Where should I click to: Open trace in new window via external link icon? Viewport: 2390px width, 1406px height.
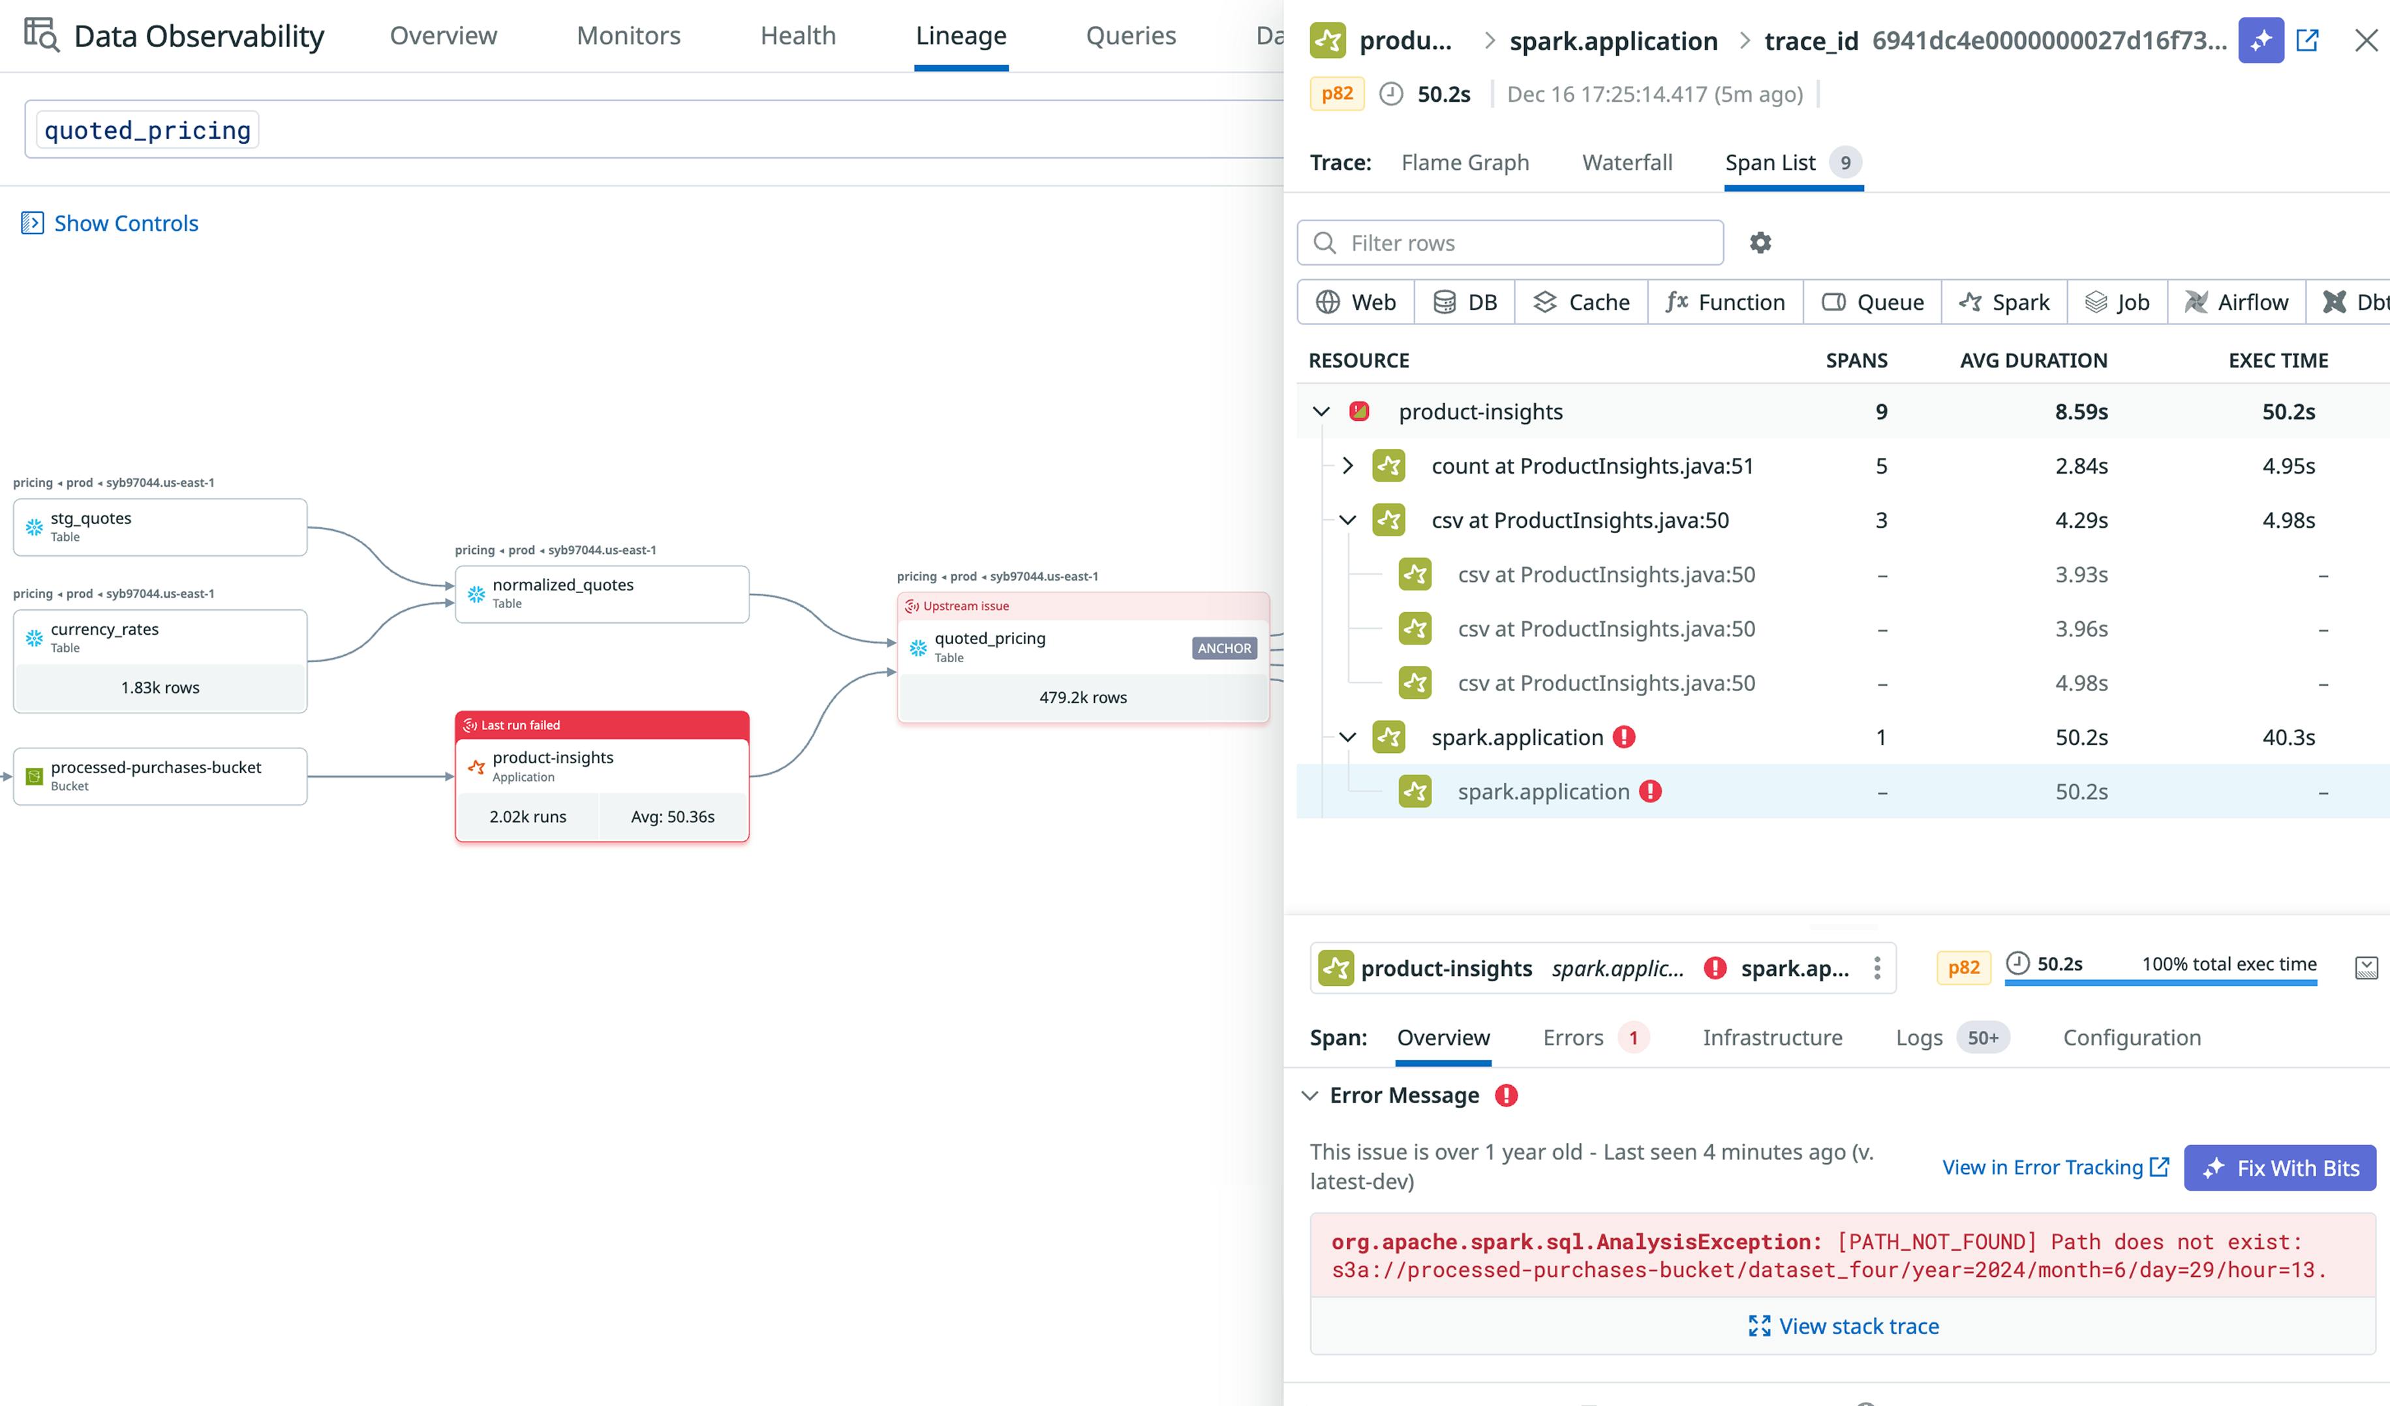(2308, 40)
